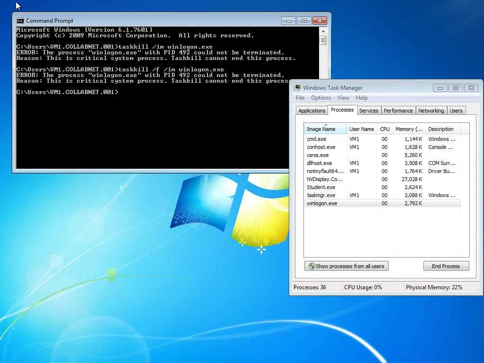Click the COM Surr... description cell
Screen dimensions: 484x363
(442, 163)
